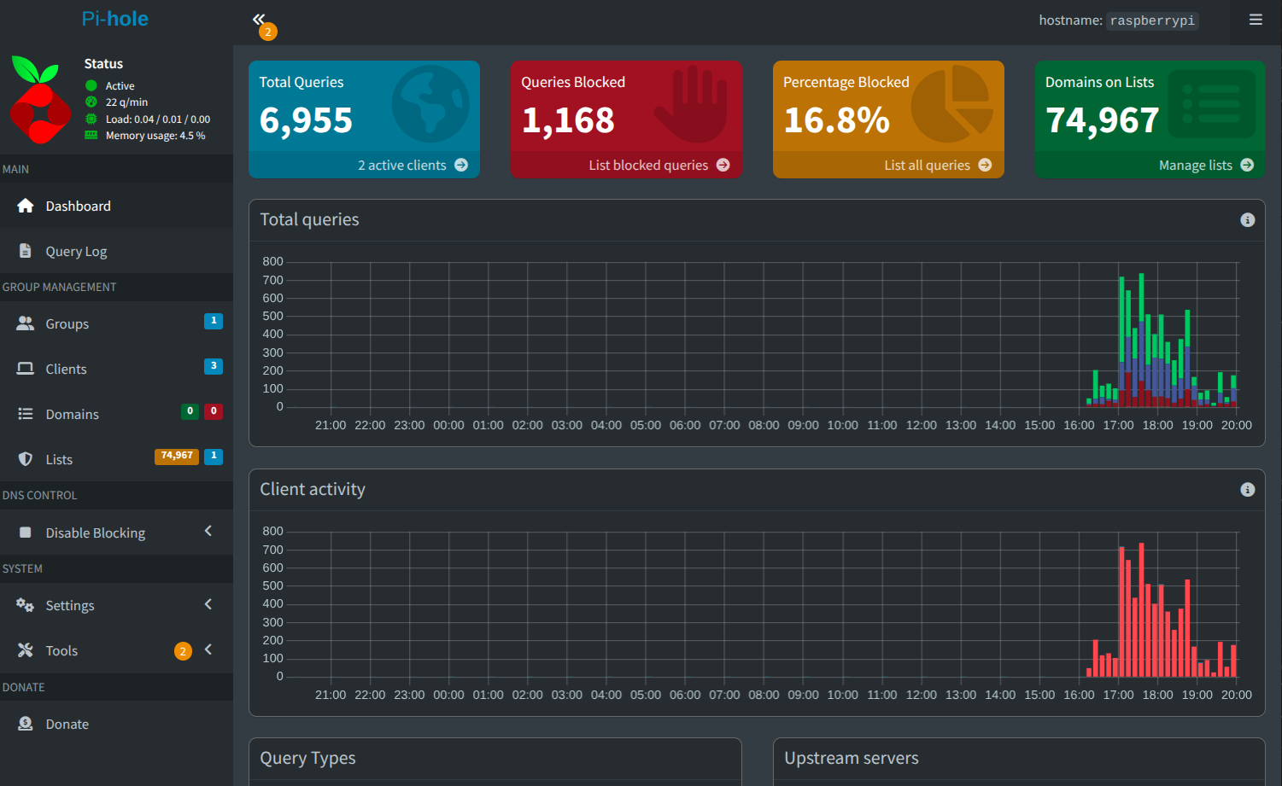This screenshot has height=786, width=1282.
Task: Click the List all queries link
Action: pos(927,166)
